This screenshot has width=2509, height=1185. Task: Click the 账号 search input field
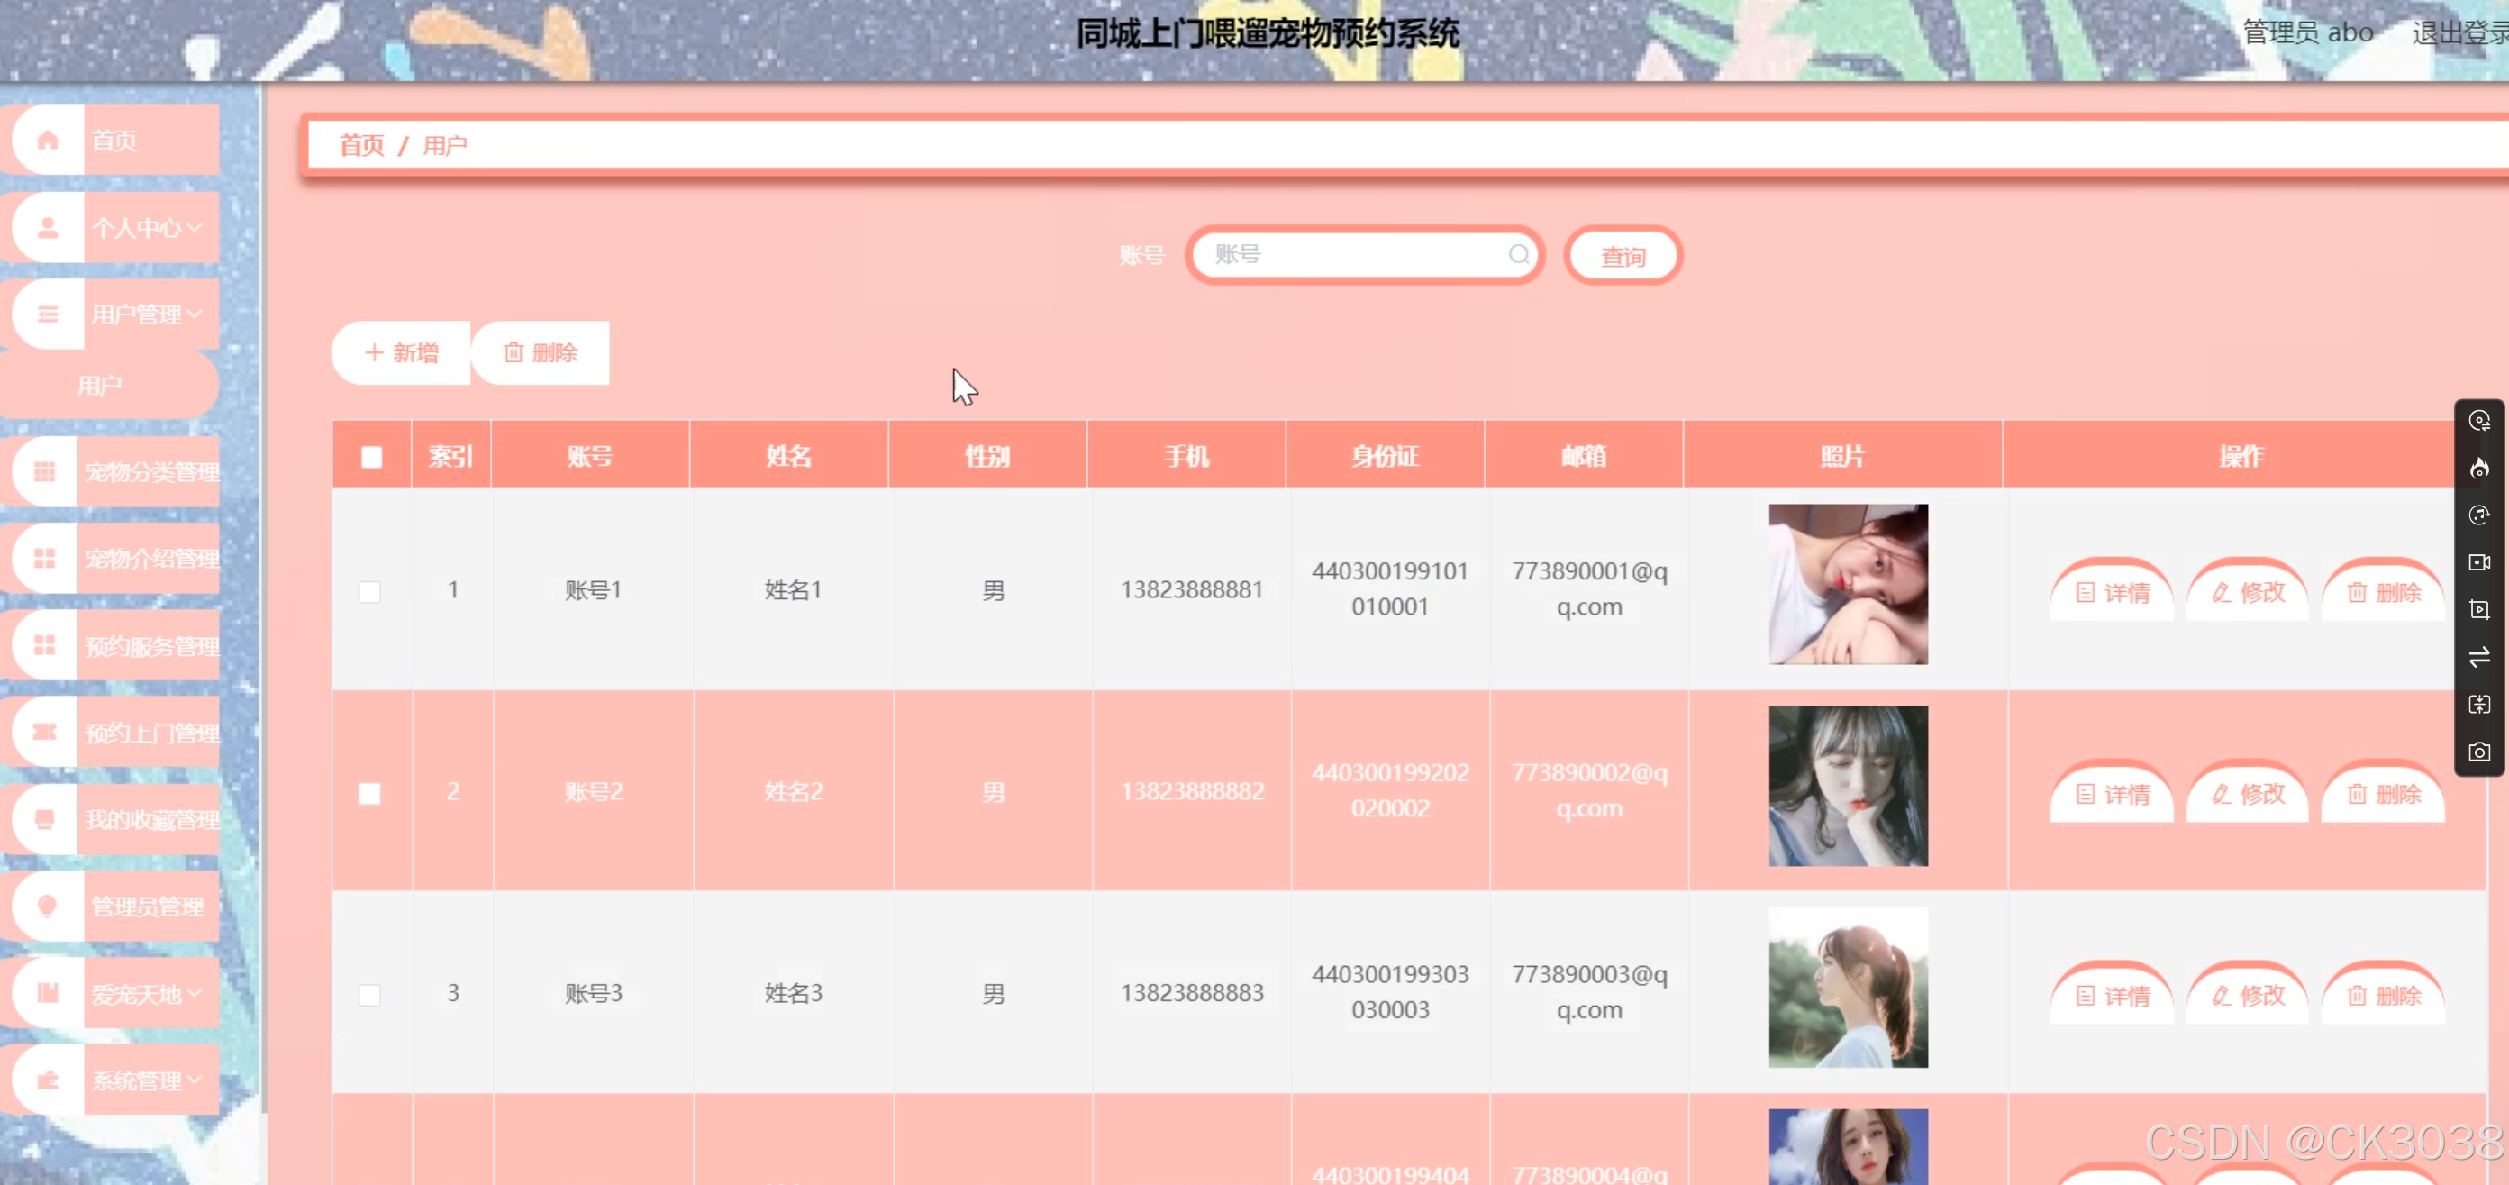coord(1365,254)
